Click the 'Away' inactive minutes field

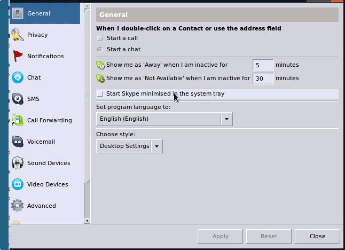coord(263,65)
